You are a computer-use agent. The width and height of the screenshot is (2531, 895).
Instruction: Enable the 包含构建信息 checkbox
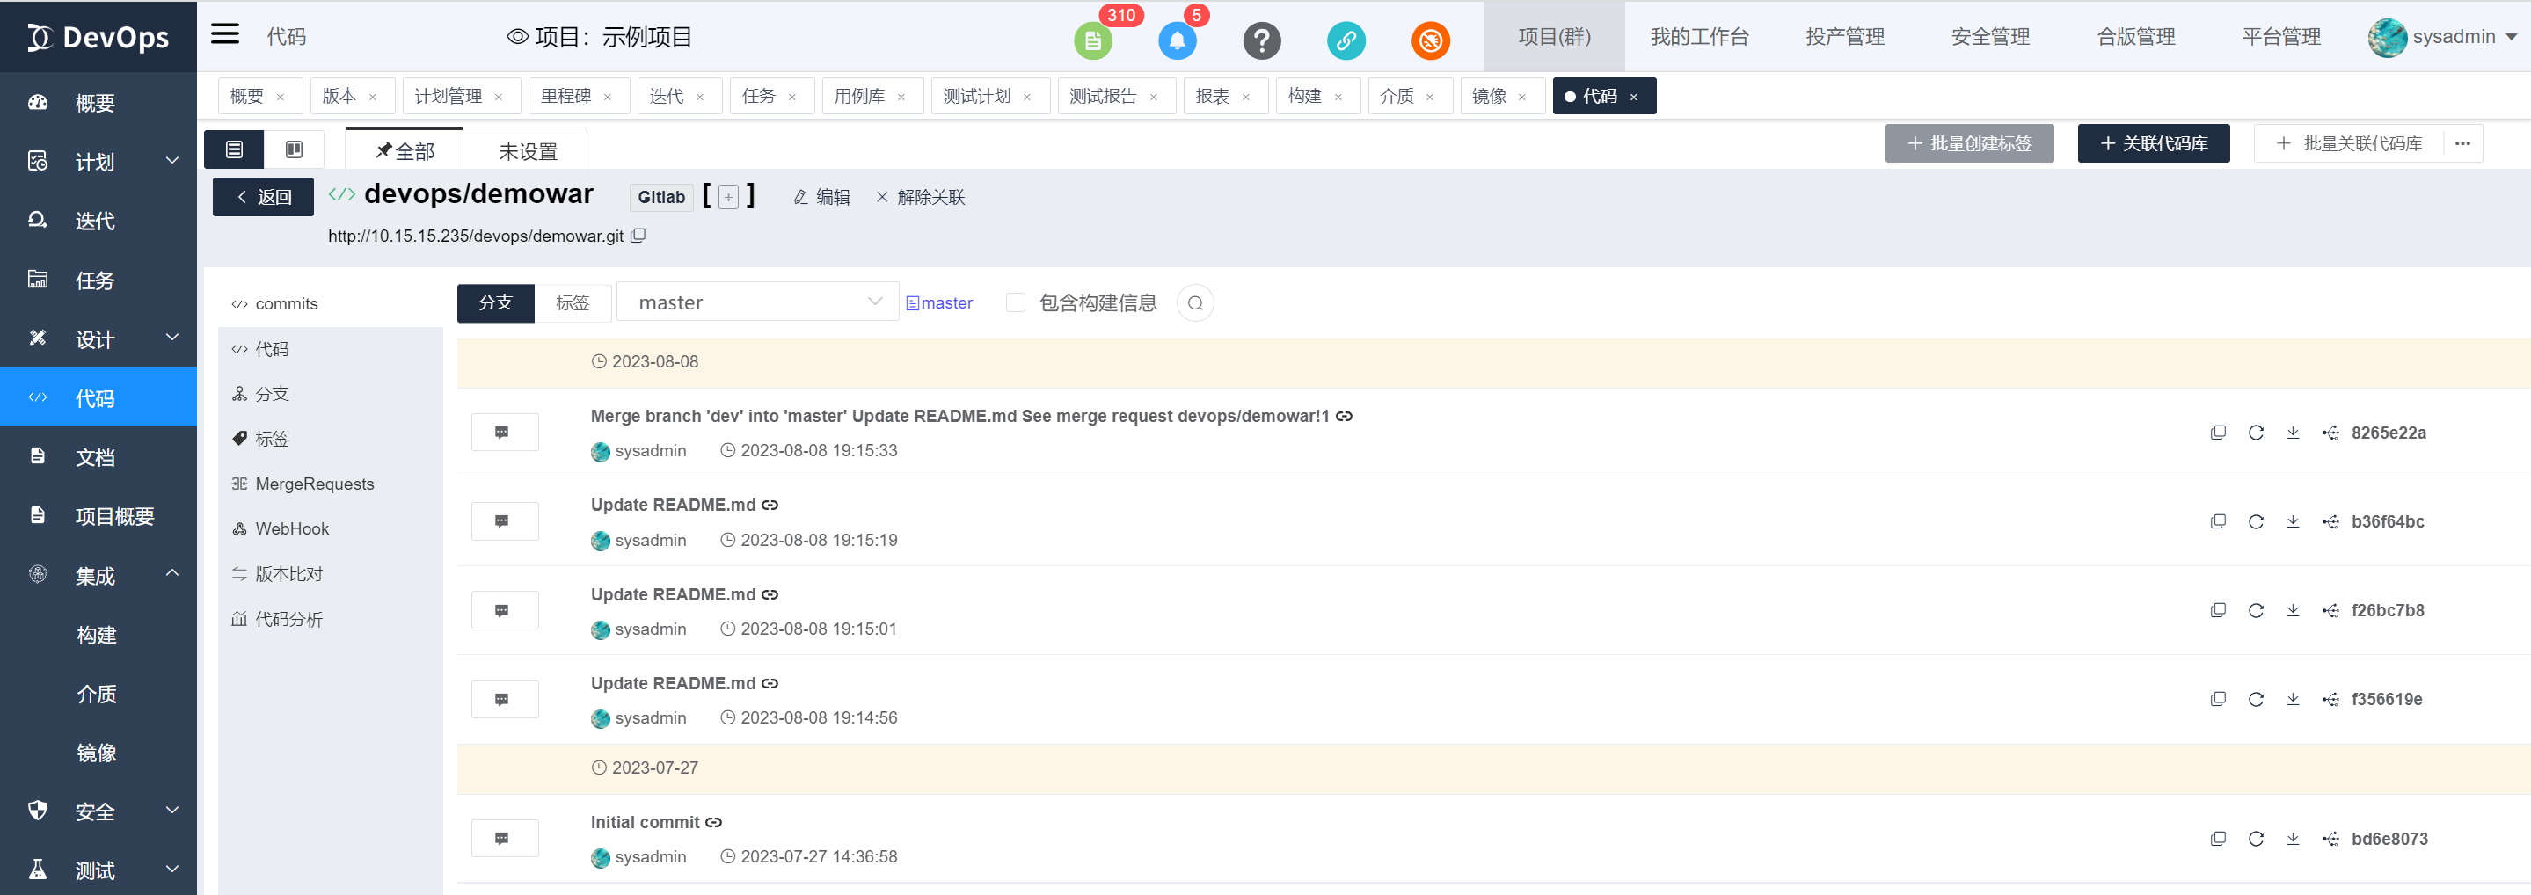(x=1015, y=302)
